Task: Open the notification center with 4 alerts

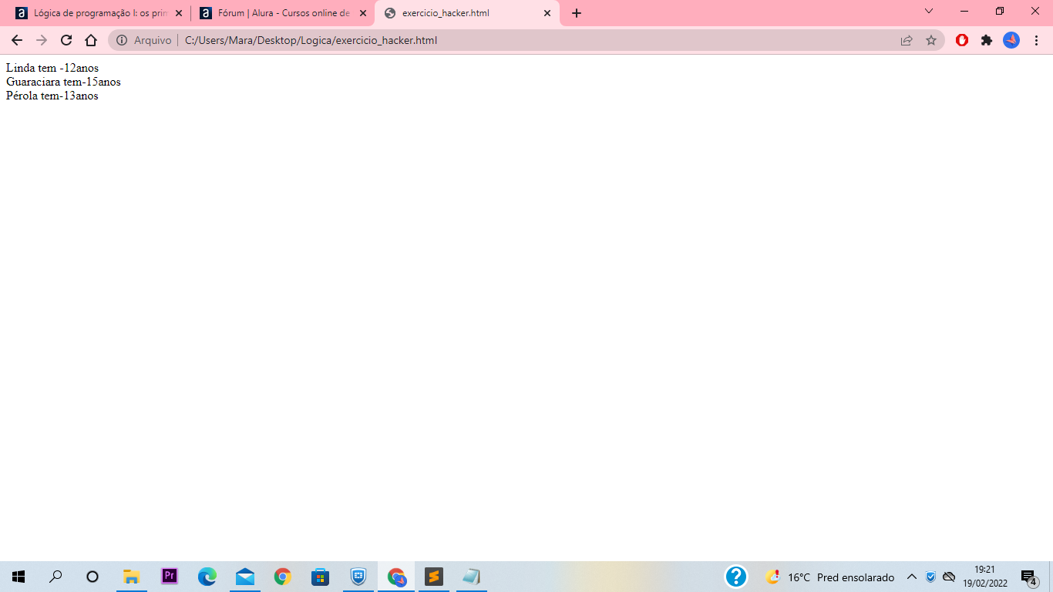Action: tap(1028, 577)
